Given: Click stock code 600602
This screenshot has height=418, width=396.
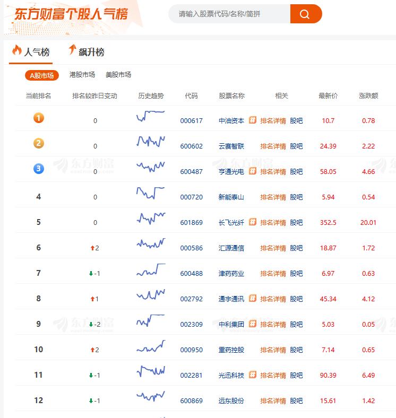Looking at the screenshot, I should [191, 146].
